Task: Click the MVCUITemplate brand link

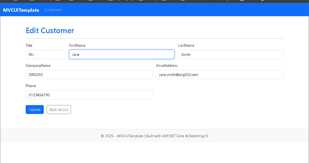Action: click(x=21, y=10)
